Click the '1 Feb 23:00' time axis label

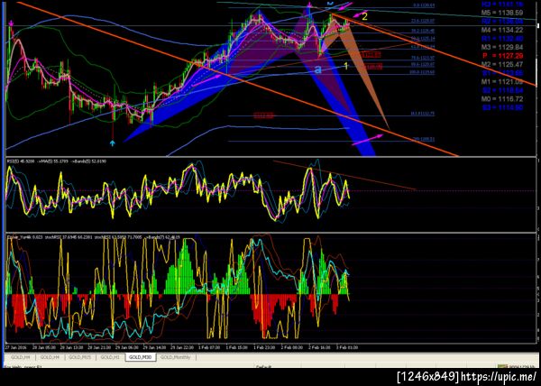click(264, 348)
